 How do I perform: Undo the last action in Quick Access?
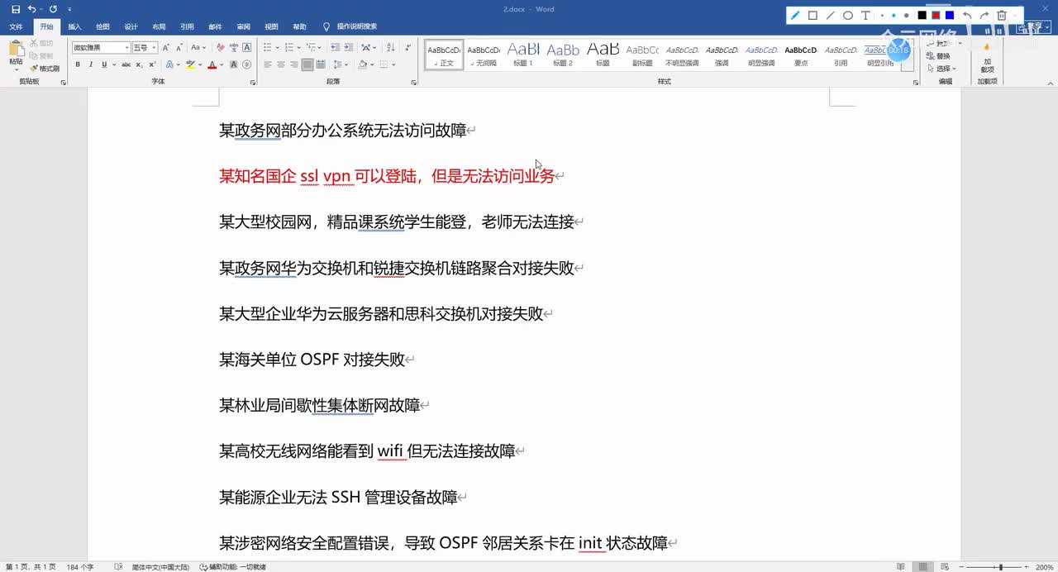coord(31,9)
